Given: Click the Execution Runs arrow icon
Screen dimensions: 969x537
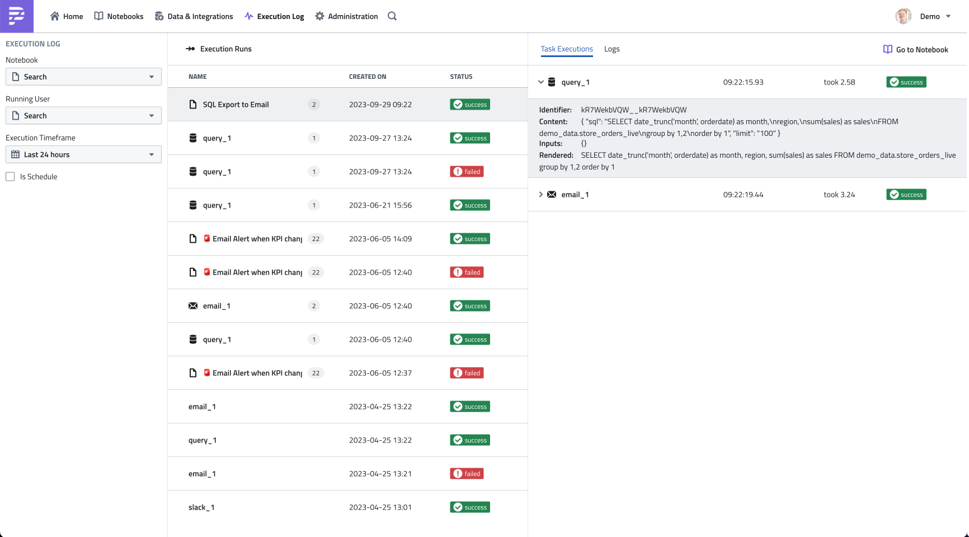Looking at the screenshot, I should tap(190, 49).
